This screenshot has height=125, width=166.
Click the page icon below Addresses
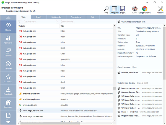[x=8, y=115]
